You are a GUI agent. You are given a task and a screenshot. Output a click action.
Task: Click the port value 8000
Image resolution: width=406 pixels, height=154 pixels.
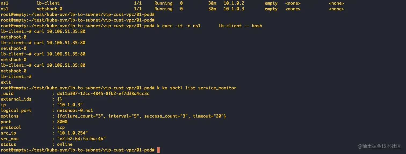(x=62, y=122)
